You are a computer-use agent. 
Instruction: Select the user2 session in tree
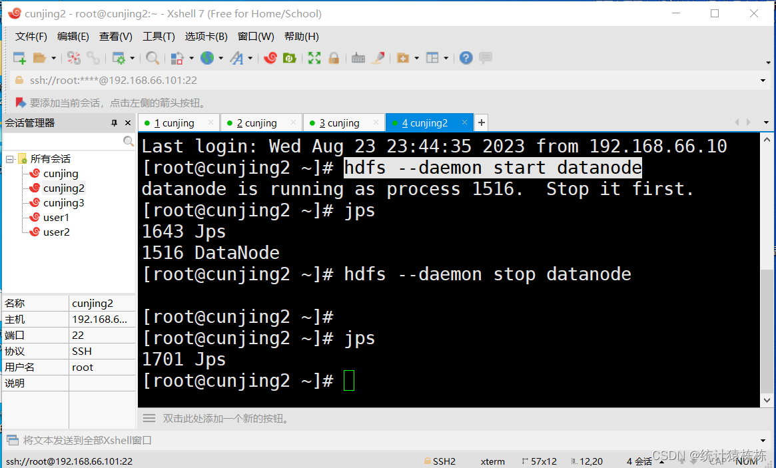click(57, 232)
